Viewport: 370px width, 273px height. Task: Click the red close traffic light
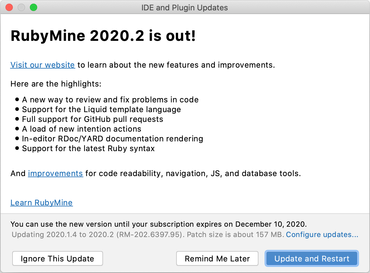[x=9, y=7]
